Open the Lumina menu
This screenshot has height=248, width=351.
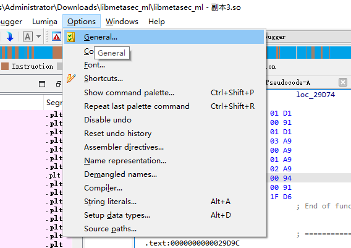point(44,22)
